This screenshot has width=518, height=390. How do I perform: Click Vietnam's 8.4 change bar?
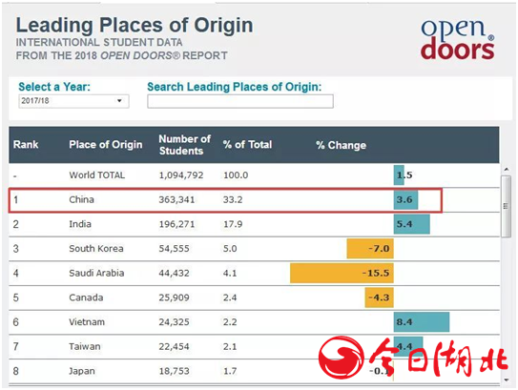pos(422,322)
